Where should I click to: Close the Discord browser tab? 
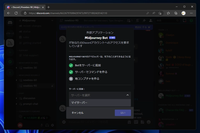coord(43,7)
